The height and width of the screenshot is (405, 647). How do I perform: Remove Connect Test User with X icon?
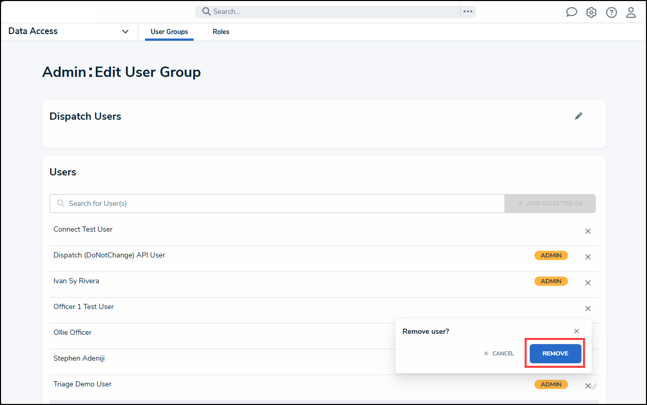point(588,231)
